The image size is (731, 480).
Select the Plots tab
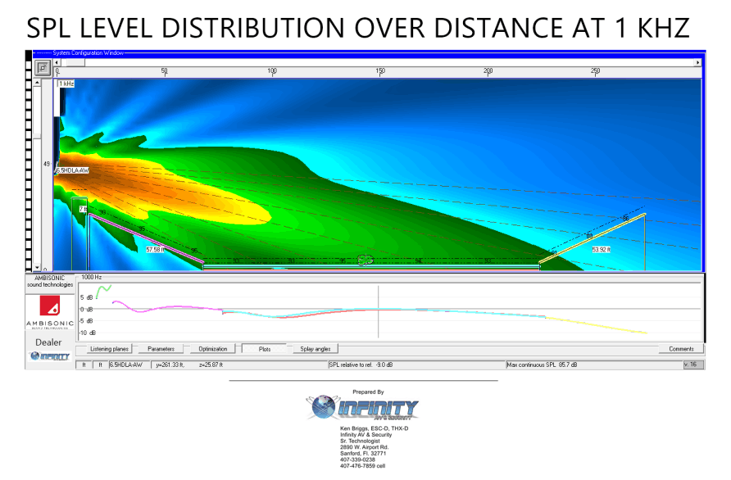pos(264,349)
